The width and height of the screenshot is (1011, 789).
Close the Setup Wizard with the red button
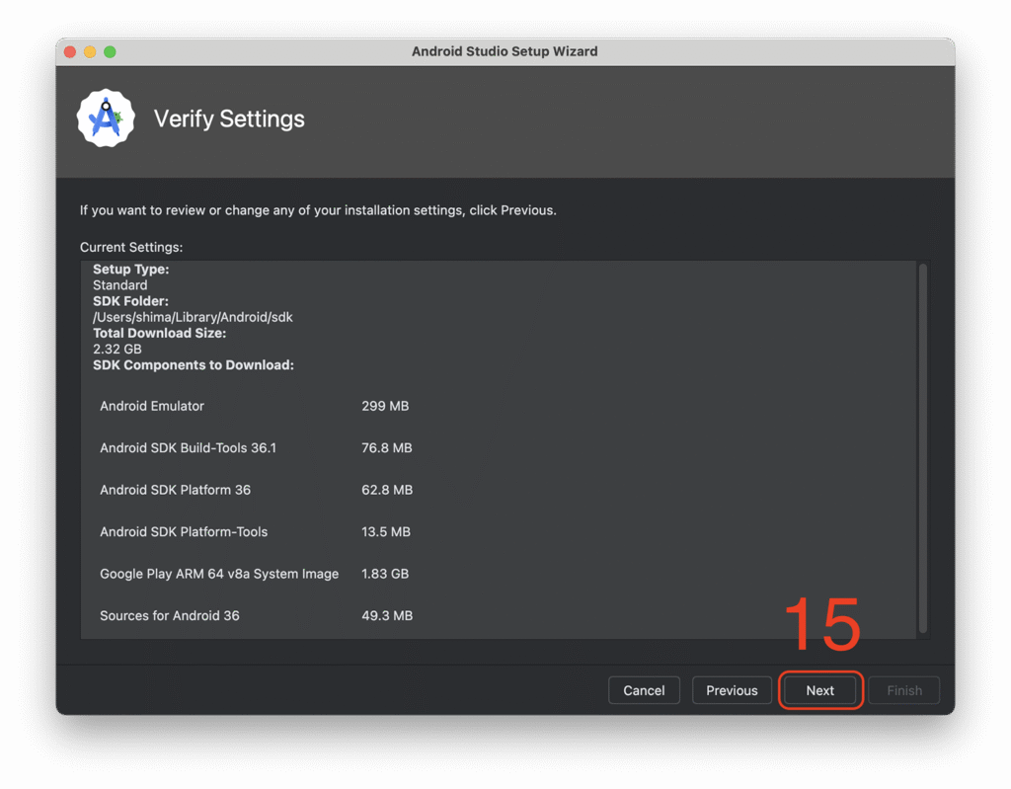click(x=70, y=51)
